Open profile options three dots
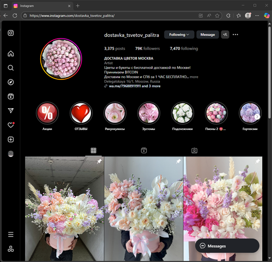 236,35
